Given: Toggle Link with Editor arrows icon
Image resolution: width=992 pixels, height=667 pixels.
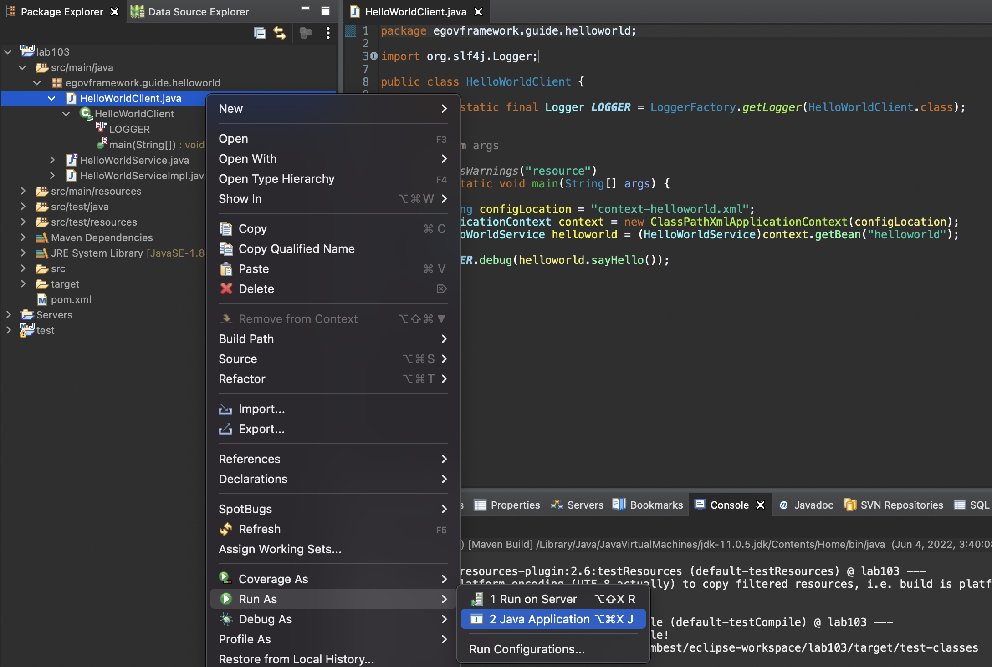Looking at the screenshot, I should (x=280, y=33).
